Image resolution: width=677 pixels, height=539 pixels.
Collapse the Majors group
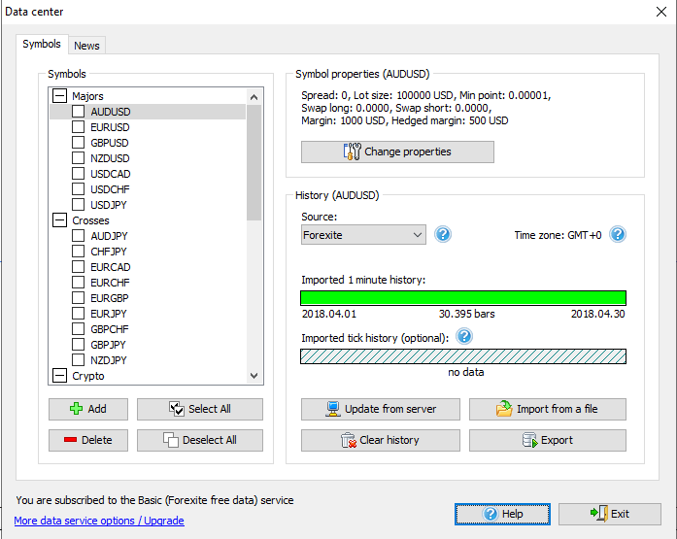(59, 96)
